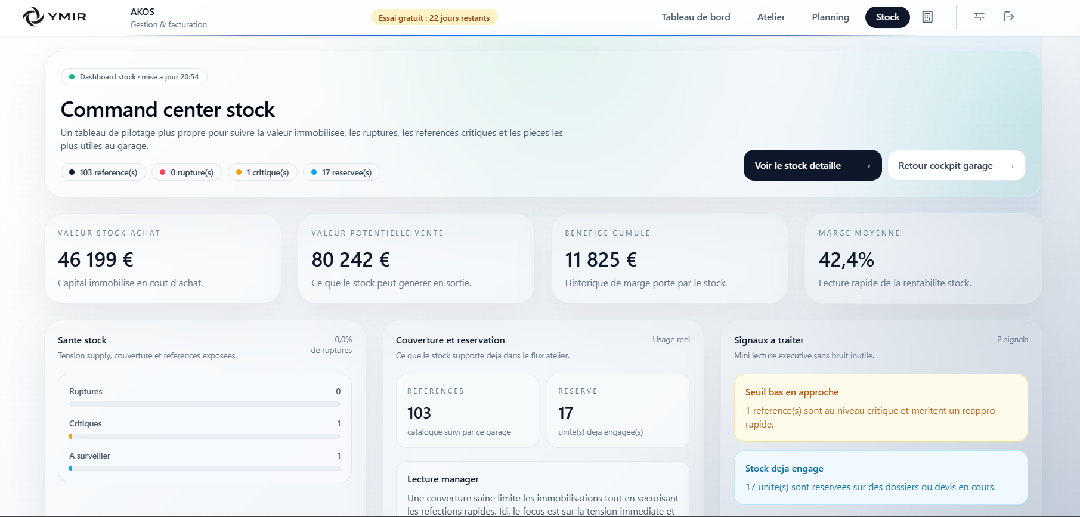
Task: Click the 1 critique(s) chip
Action: [x=262, y=172]
